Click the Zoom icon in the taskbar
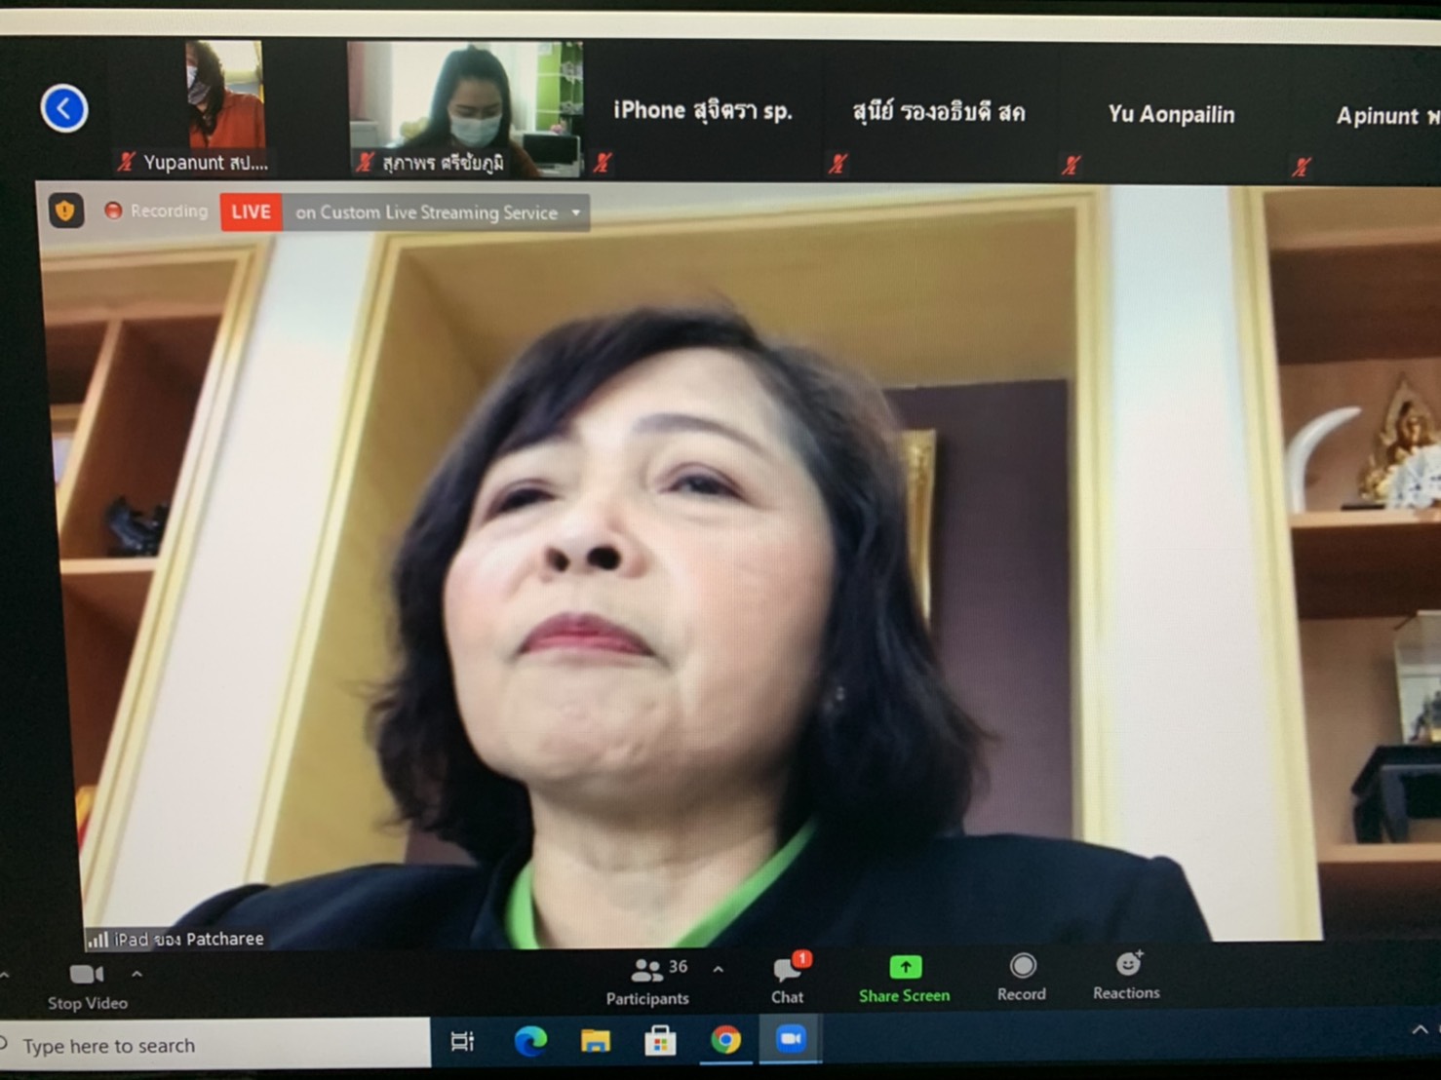The image size is (1441, 1080). pos(790,1039)
